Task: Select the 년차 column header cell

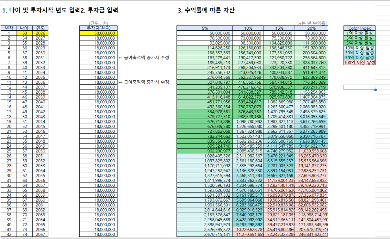Action: [8, 28]
